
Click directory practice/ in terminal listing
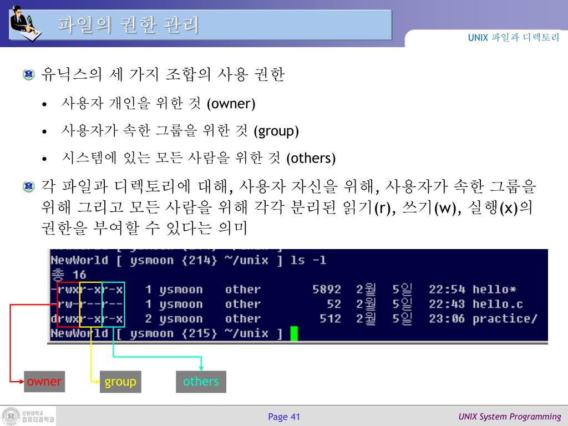[x=505, y=318]
